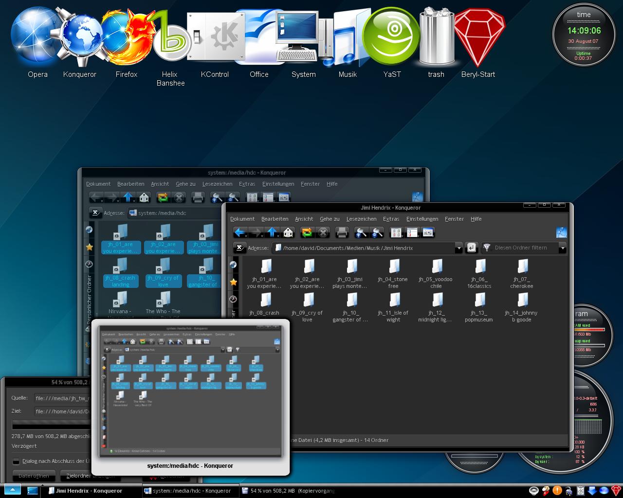Toggle image preview view in Jimi Hendrix window
Image resolution: width=623 pixels, height=498 pixels.
428,232
